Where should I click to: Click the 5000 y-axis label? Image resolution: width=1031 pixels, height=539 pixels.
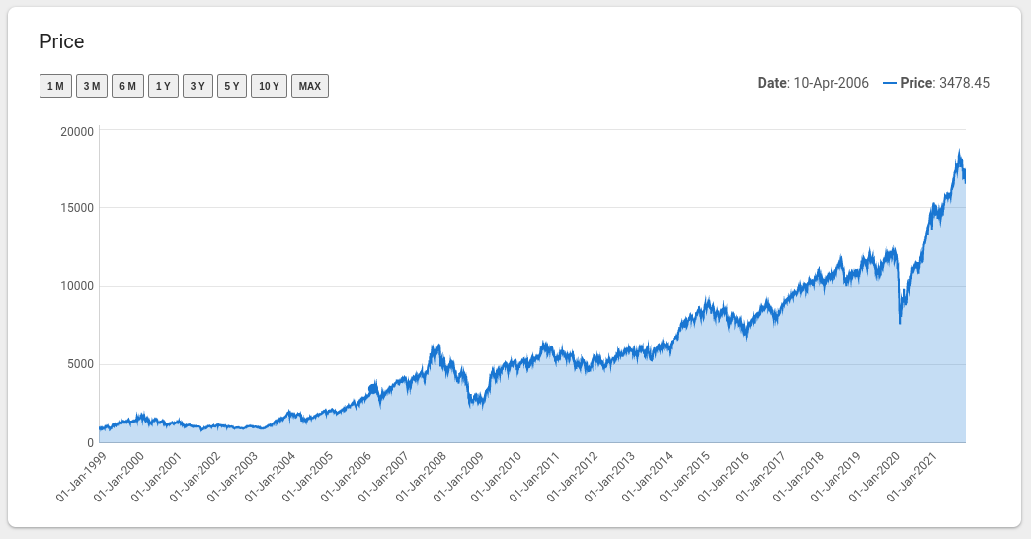pos(80,364)
